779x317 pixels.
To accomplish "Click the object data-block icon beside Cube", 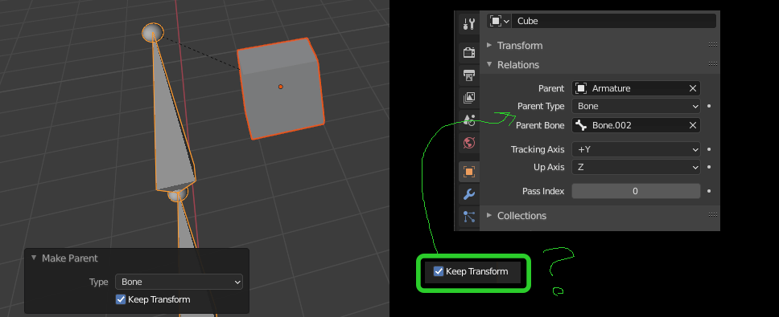I will [x=495, y=21].
